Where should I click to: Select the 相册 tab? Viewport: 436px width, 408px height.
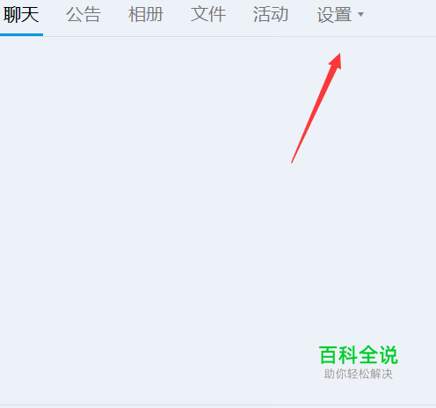click(x=146, y=14)
